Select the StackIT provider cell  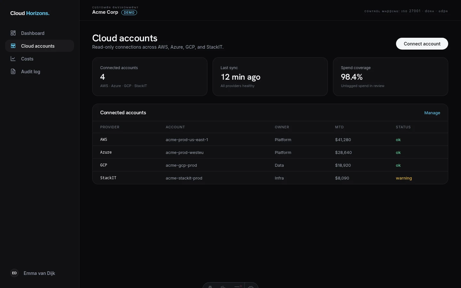click(108, 178)
